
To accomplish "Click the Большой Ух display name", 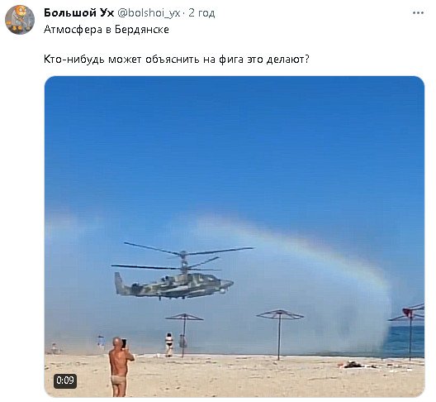I will [79, 12].
